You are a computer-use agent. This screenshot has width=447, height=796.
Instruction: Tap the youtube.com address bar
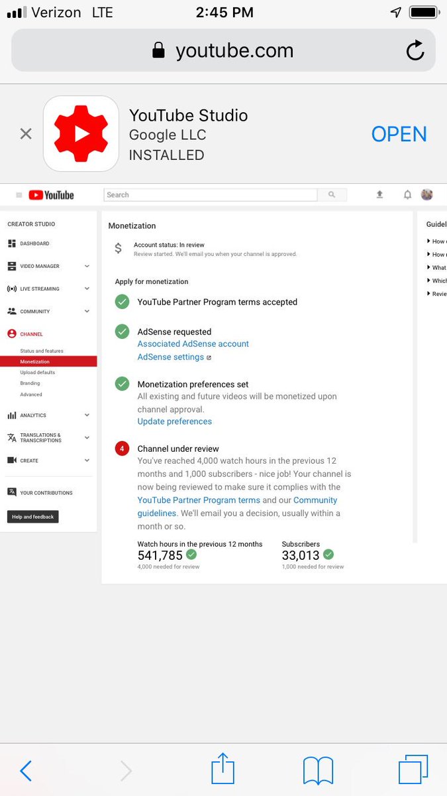(x=223, y=50)
